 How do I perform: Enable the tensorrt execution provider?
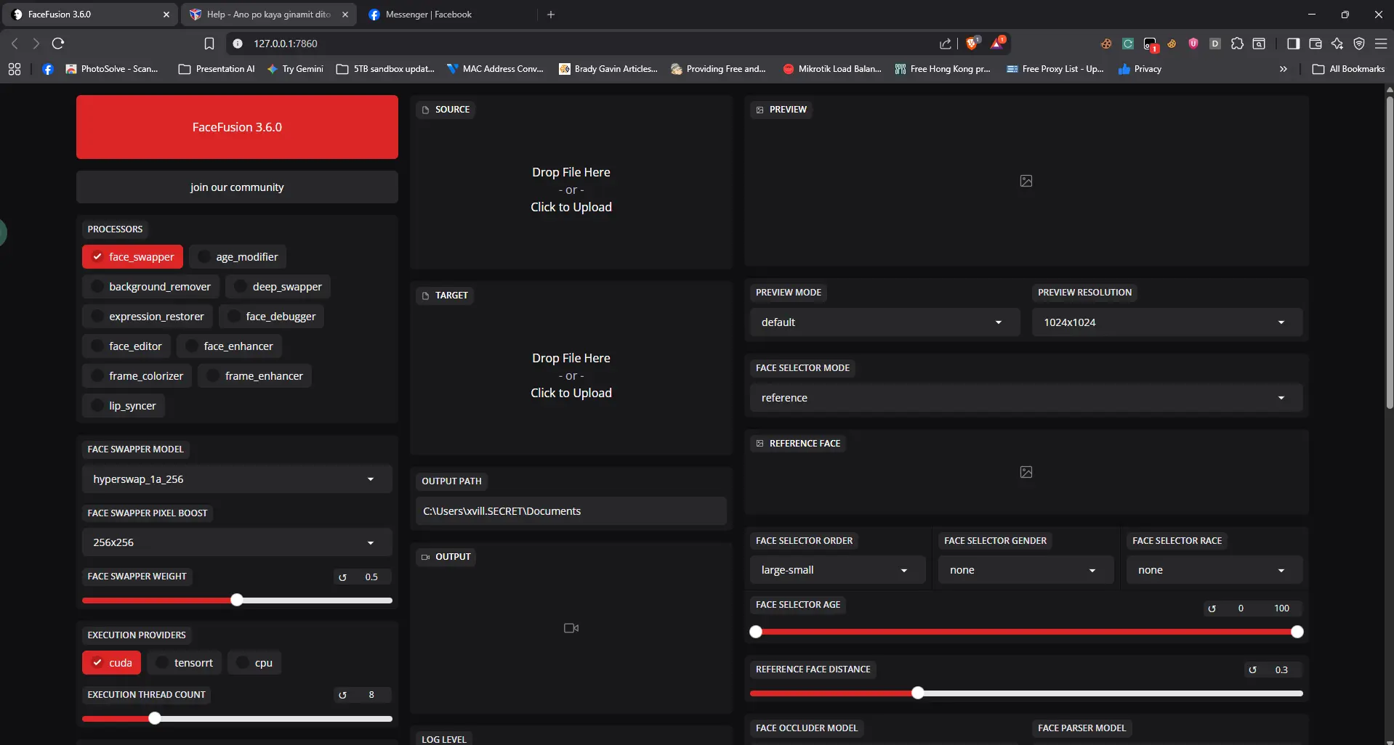coord(184,662)
